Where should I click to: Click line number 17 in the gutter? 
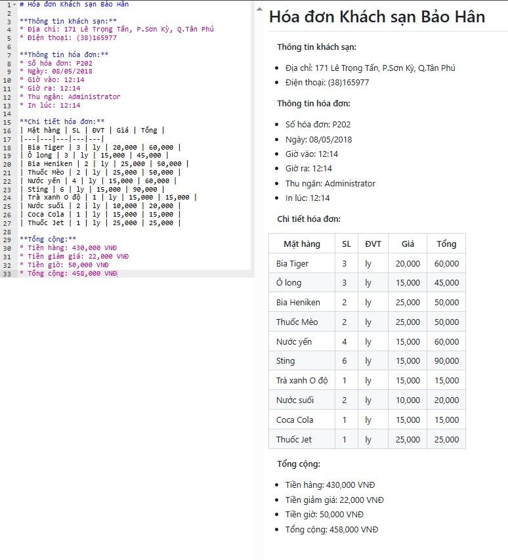[x=7, y=139]
